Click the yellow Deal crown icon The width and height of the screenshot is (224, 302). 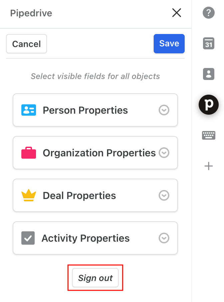click(29, 195)
